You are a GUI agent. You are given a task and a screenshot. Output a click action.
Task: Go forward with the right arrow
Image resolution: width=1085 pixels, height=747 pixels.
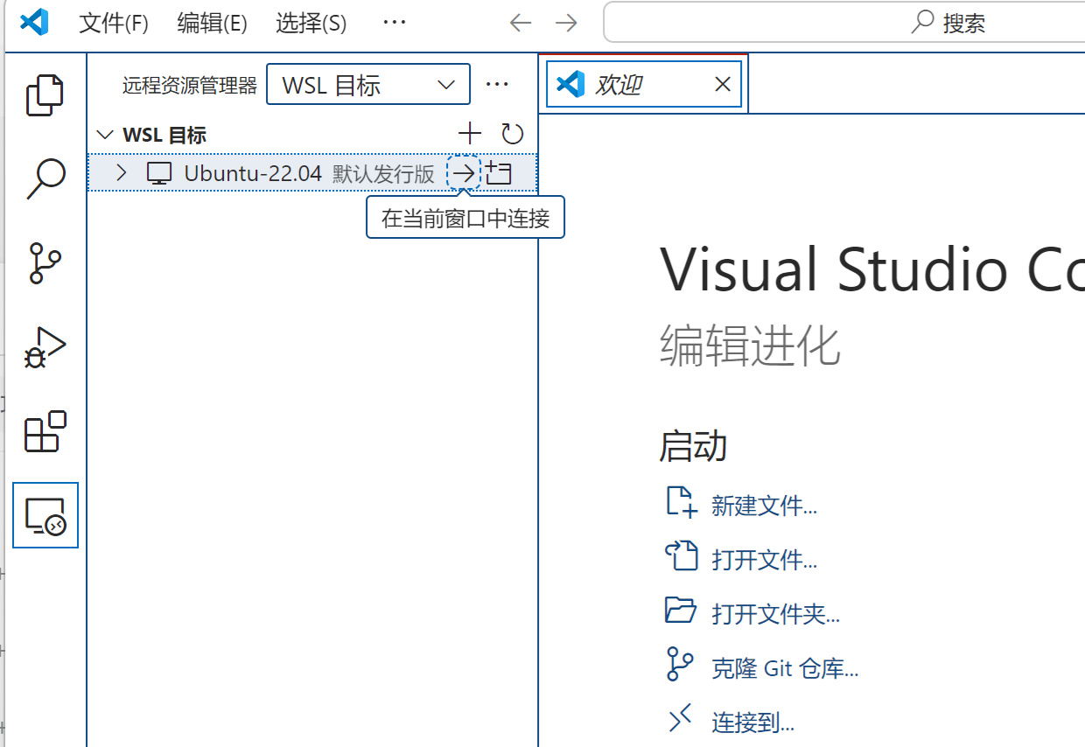coord(567,23)
